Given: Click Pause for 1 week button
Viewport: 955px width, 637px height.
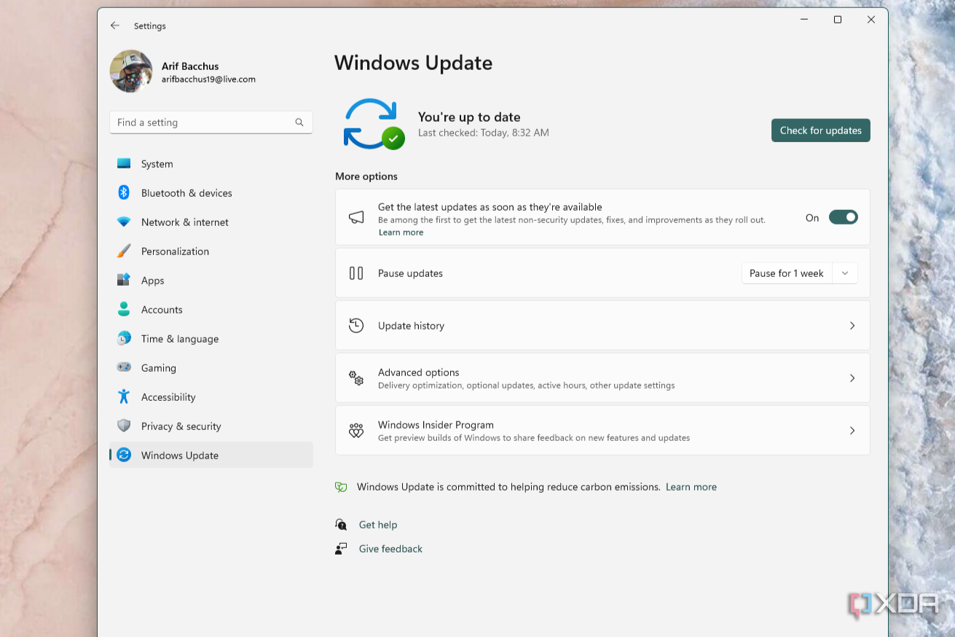Looking at the screenshot, I should (787, 273).
